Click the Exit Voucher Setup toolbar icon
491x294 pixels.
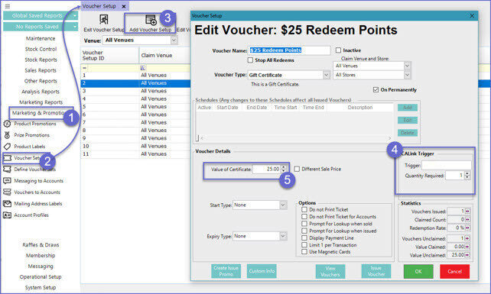coord(104,19)
